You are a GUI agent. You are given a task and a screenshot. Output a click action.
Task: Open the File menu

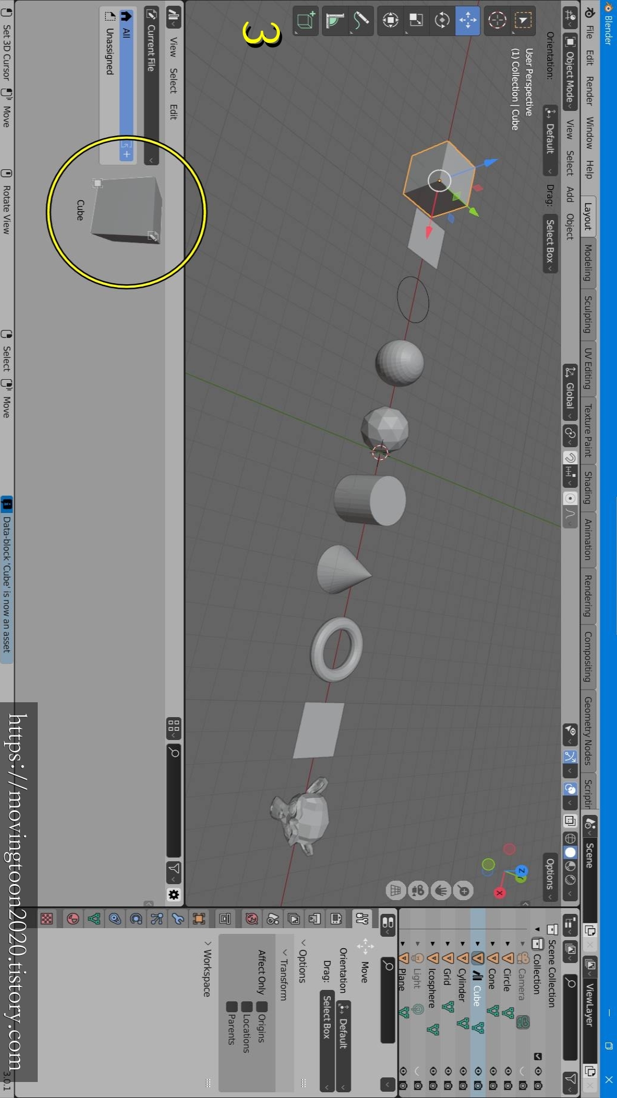click(590, 32)
